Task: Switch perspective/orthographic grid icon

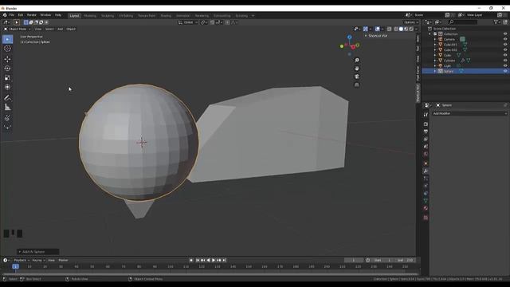Action: click(x=357, y=85)
